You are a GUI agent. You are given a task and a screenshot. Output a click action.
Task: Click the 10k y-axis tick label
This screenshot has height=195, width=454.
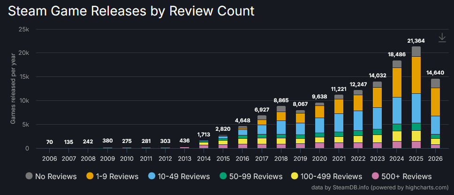[x=24, y=101]
